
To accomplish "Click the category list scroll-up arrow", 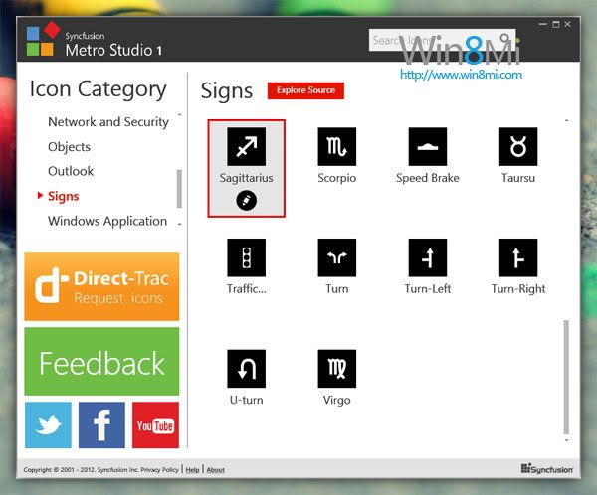I will tap(180, 114).
